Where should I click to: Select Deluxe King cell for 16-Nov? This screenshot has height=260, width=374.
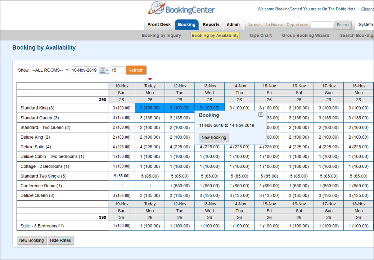pyautogui.click(x=299, y=137)
